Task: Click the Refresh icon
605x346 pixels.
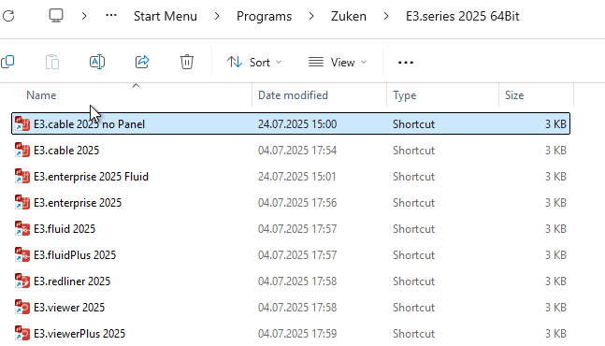Action: click(8, 16)
